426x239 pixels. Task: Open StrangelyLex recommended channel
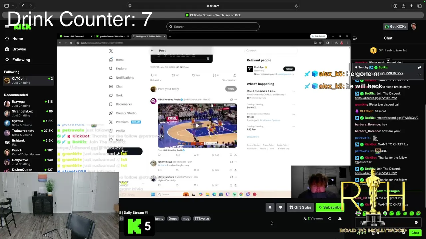pos(28,113)
